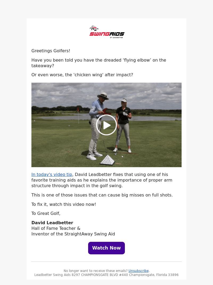Screen dimensions: 213x285
Task: Click "To fix it, watch this video now!"
Action: (64, 204)
